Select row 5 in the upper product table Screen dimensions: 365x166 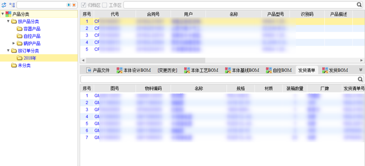[x=222, y=49]
